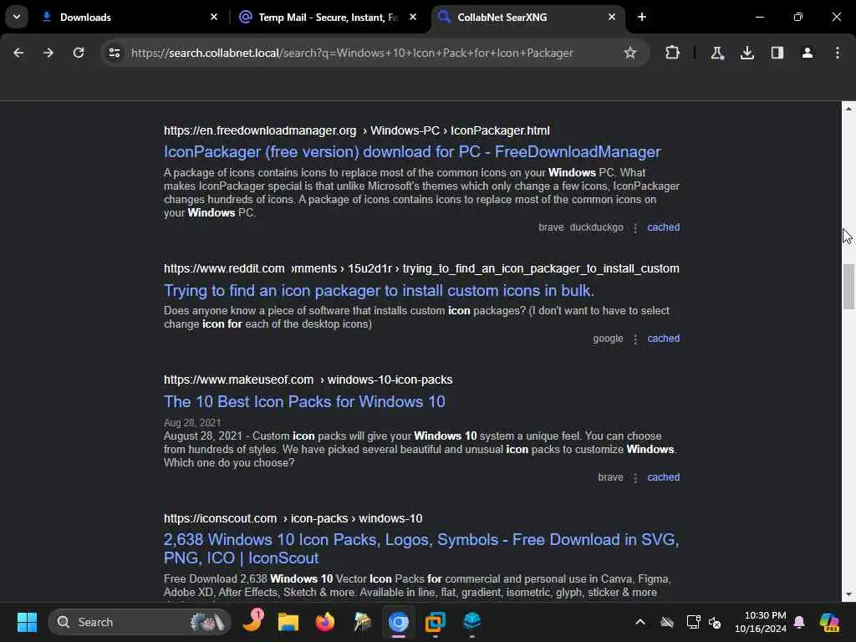Close the CollabNet SearXNG tab
The height and width of the screenshot is (642, 856).
tap(612, 17)
